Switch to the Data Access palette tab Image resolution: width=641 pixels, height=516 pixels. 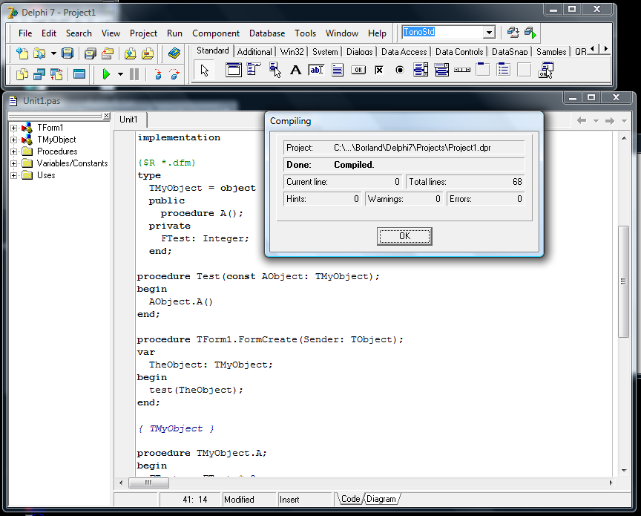(404, 52)
